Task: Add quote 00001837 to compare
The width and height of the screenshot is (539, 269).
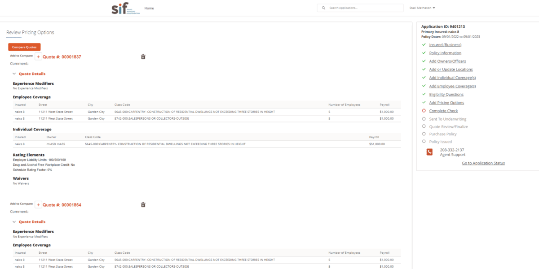Action: pyautogui.click(x=38, y=56)
